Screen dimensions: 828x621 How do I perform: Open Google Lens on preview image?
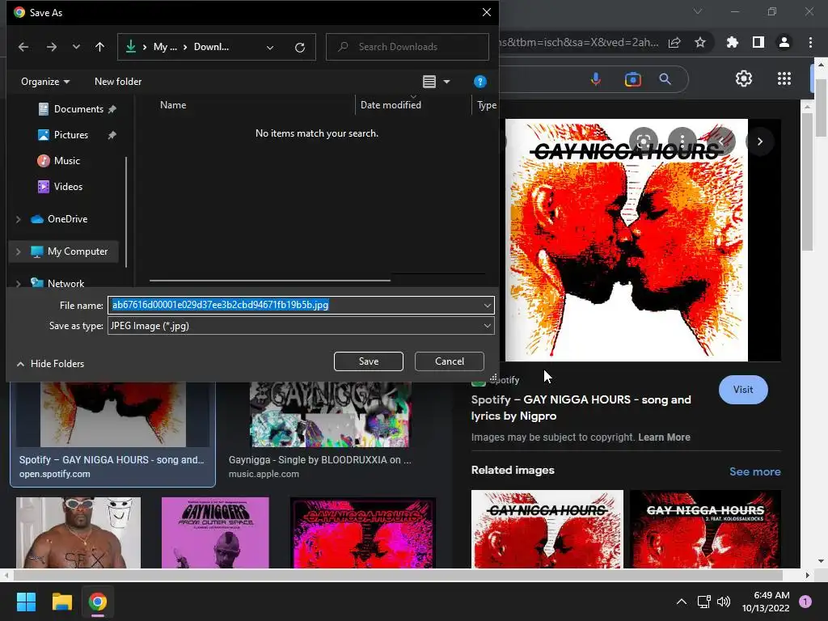pos(643,141)
